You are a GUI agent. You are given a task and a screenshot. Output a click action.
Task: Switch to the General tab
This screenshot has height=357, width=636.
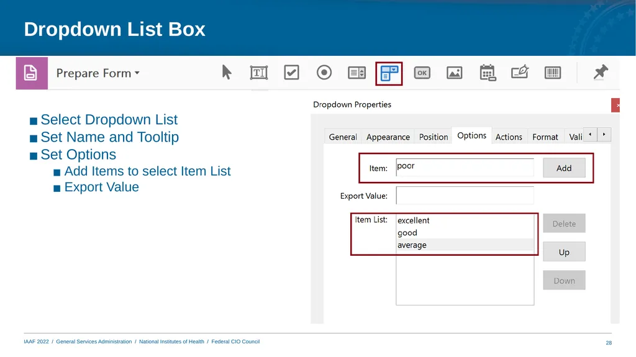point(343,137)
